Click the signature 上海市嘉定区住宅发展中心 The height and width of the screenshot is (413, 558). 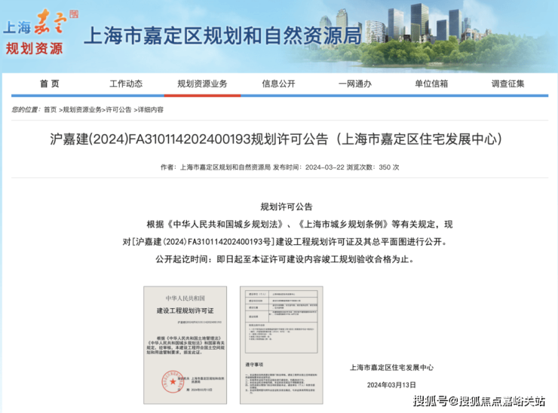(392, 368)
